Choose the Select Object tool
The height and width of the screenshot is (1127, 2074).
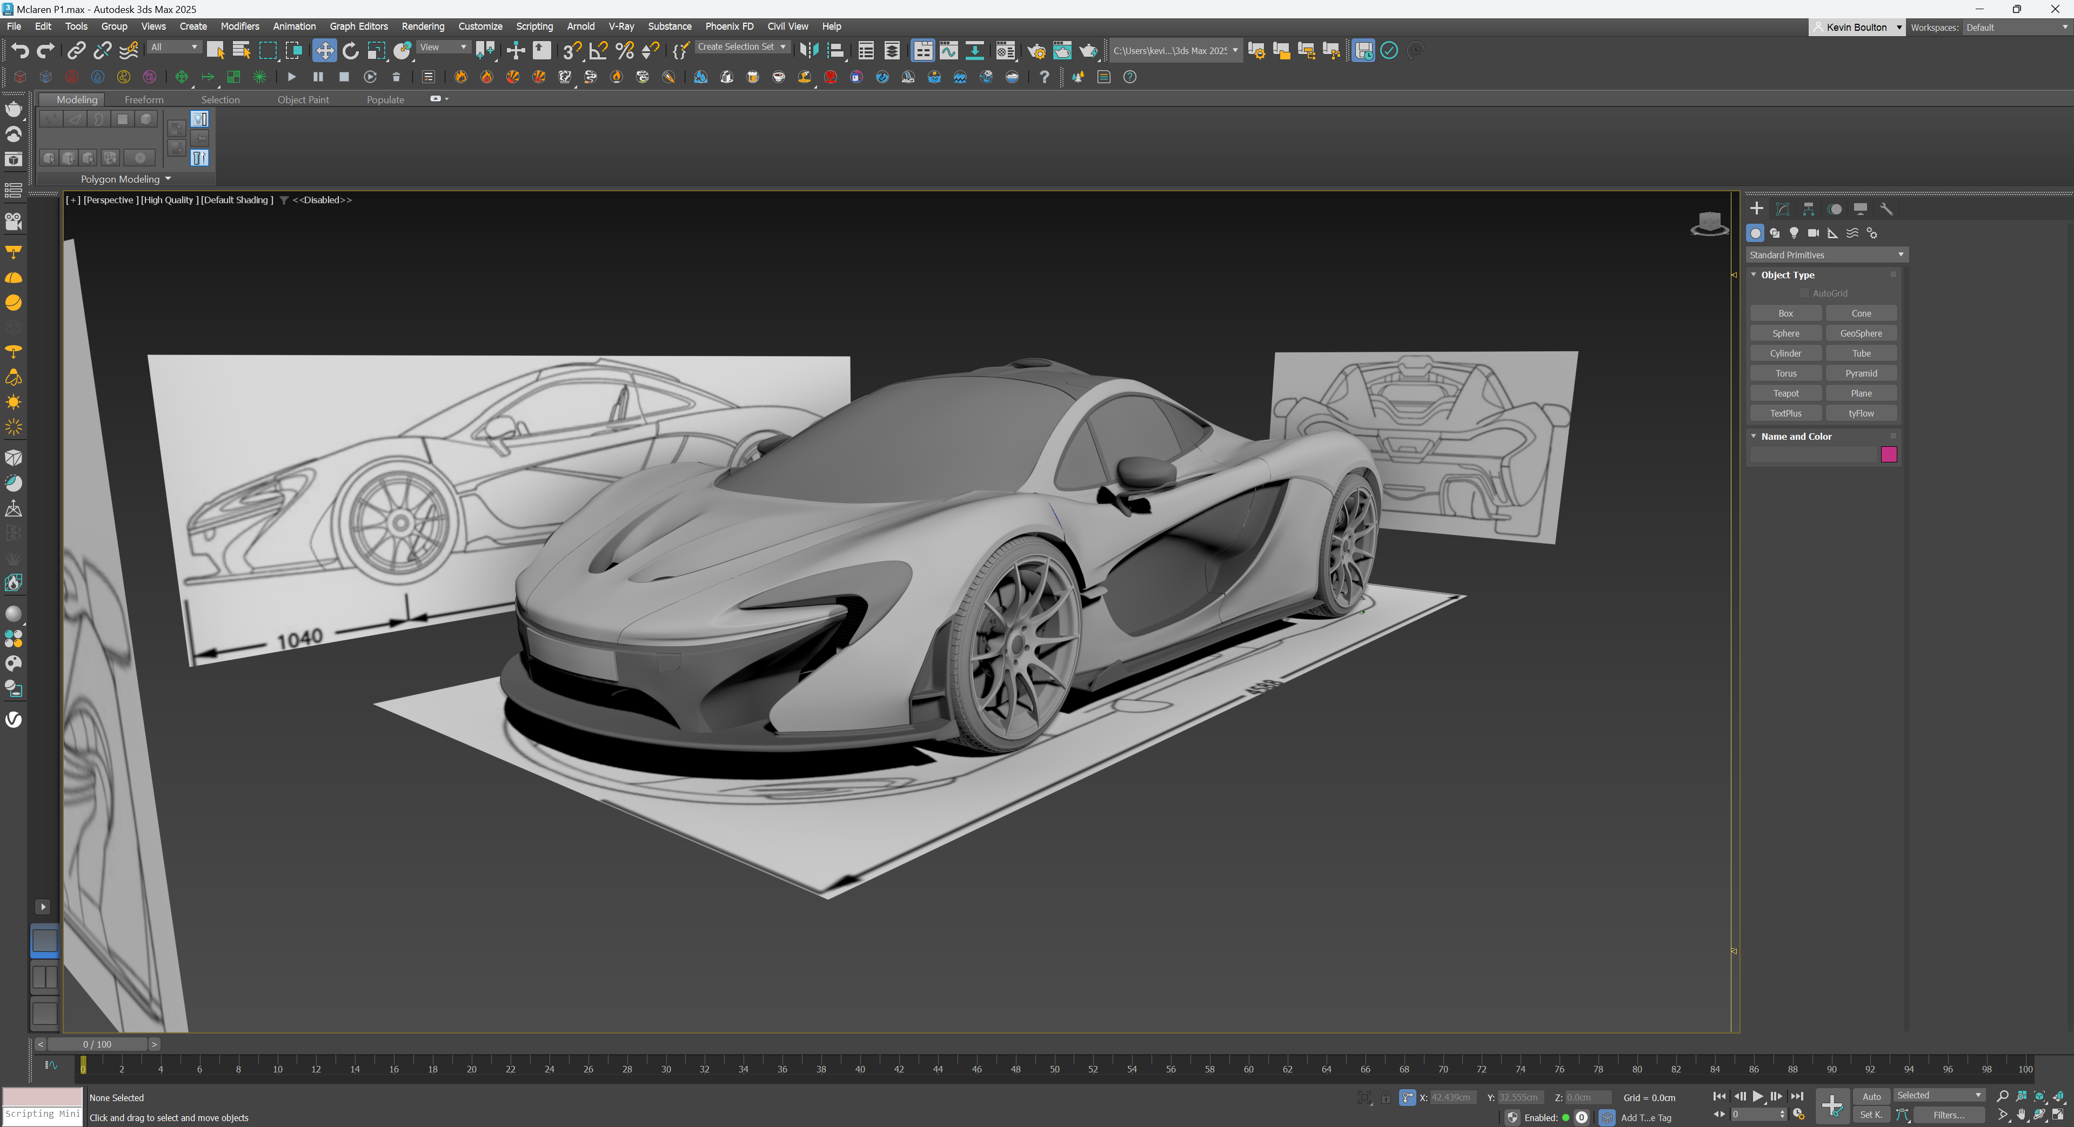tap(215, 51)
